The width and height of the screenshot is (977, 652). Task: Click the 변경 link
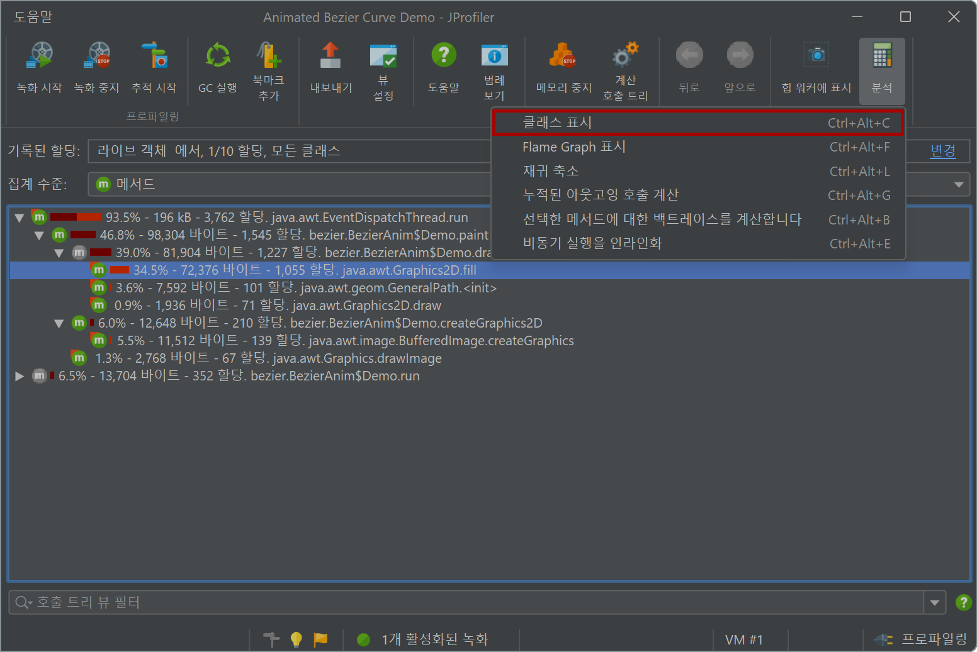943,150
